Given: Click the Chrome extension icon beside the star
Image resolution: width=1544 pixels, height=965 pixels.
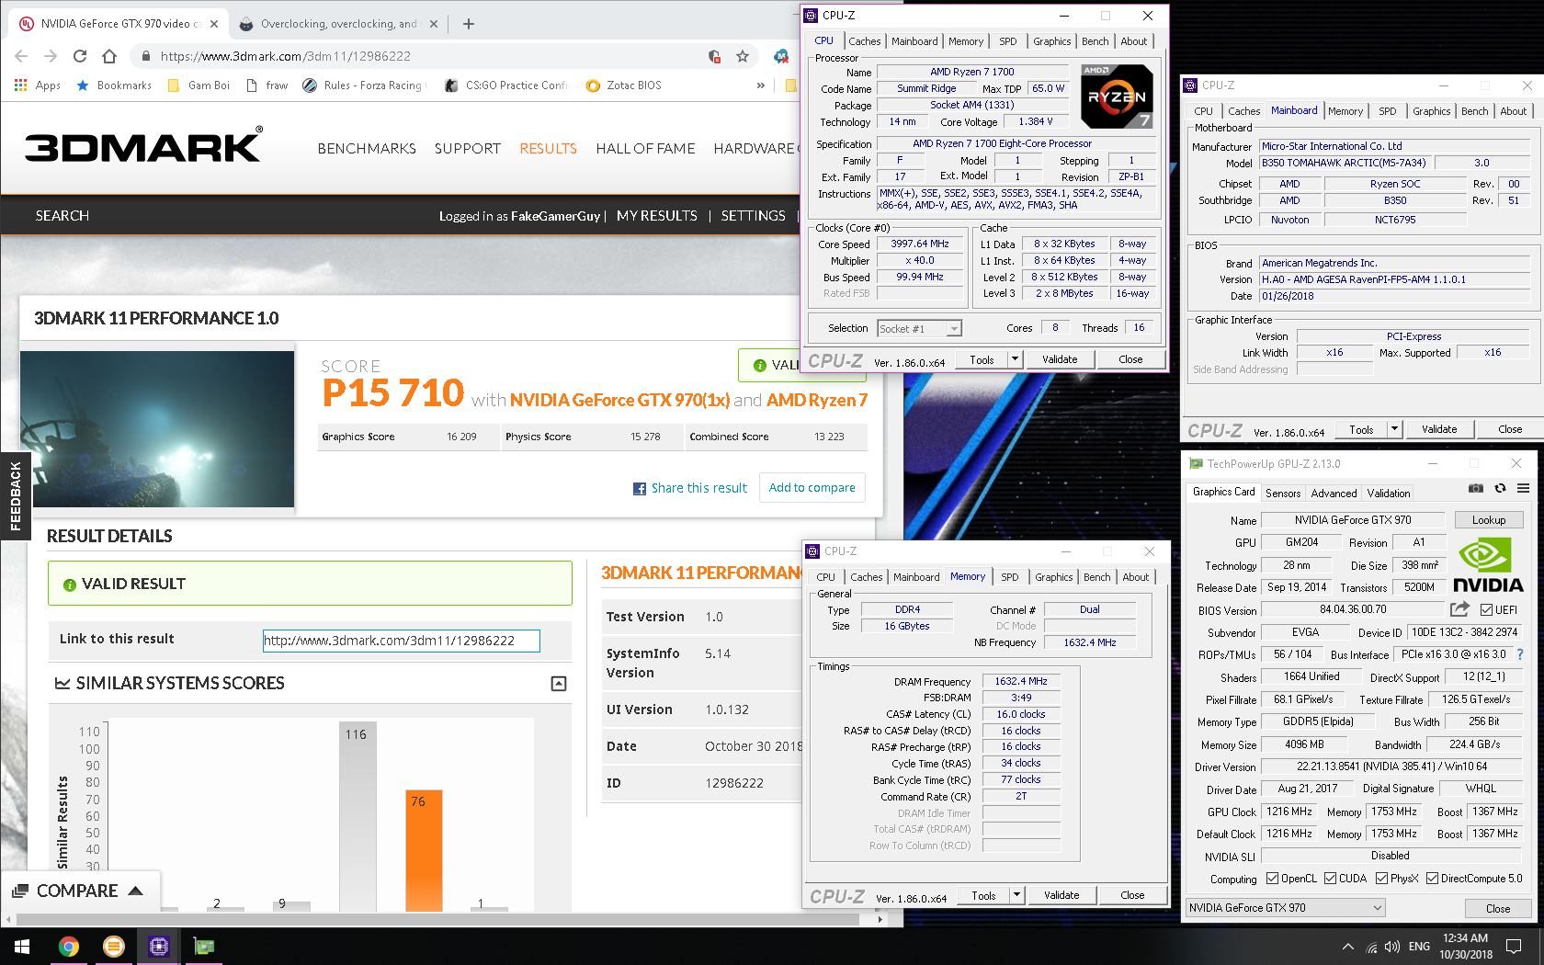Looking at the screenshot, I should [780, 56].
